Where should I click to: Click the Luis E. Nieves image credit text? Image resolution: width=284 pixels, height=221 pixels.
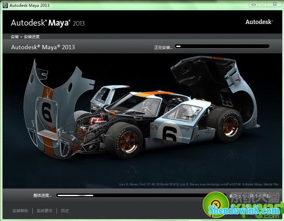[x=199, y=184]
